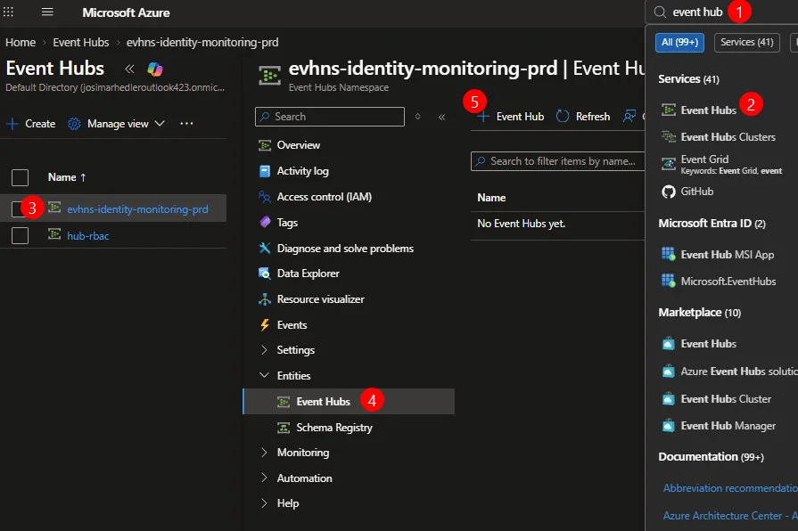Open the Abbreviation recommendations documentation link
The height and width of the screenshot is (531, 798).
[730, 488]
